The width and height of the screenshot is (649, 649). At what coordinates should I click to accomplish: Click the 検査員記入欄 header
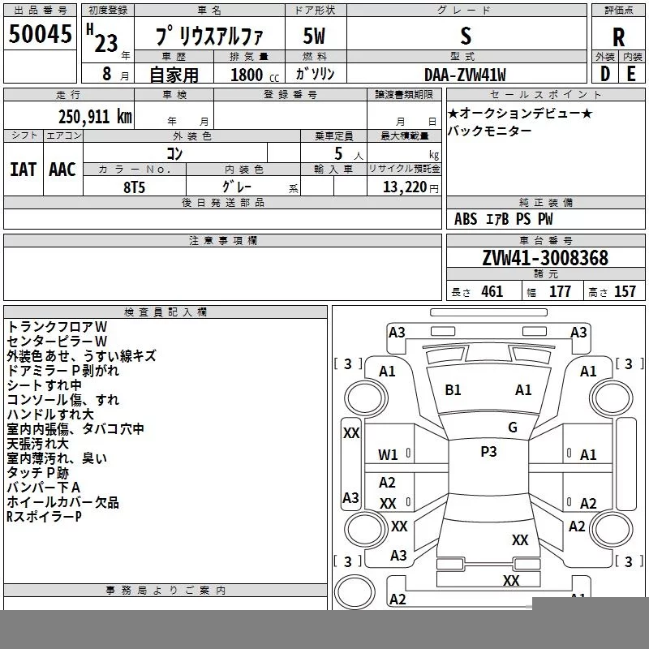(165, 312)
